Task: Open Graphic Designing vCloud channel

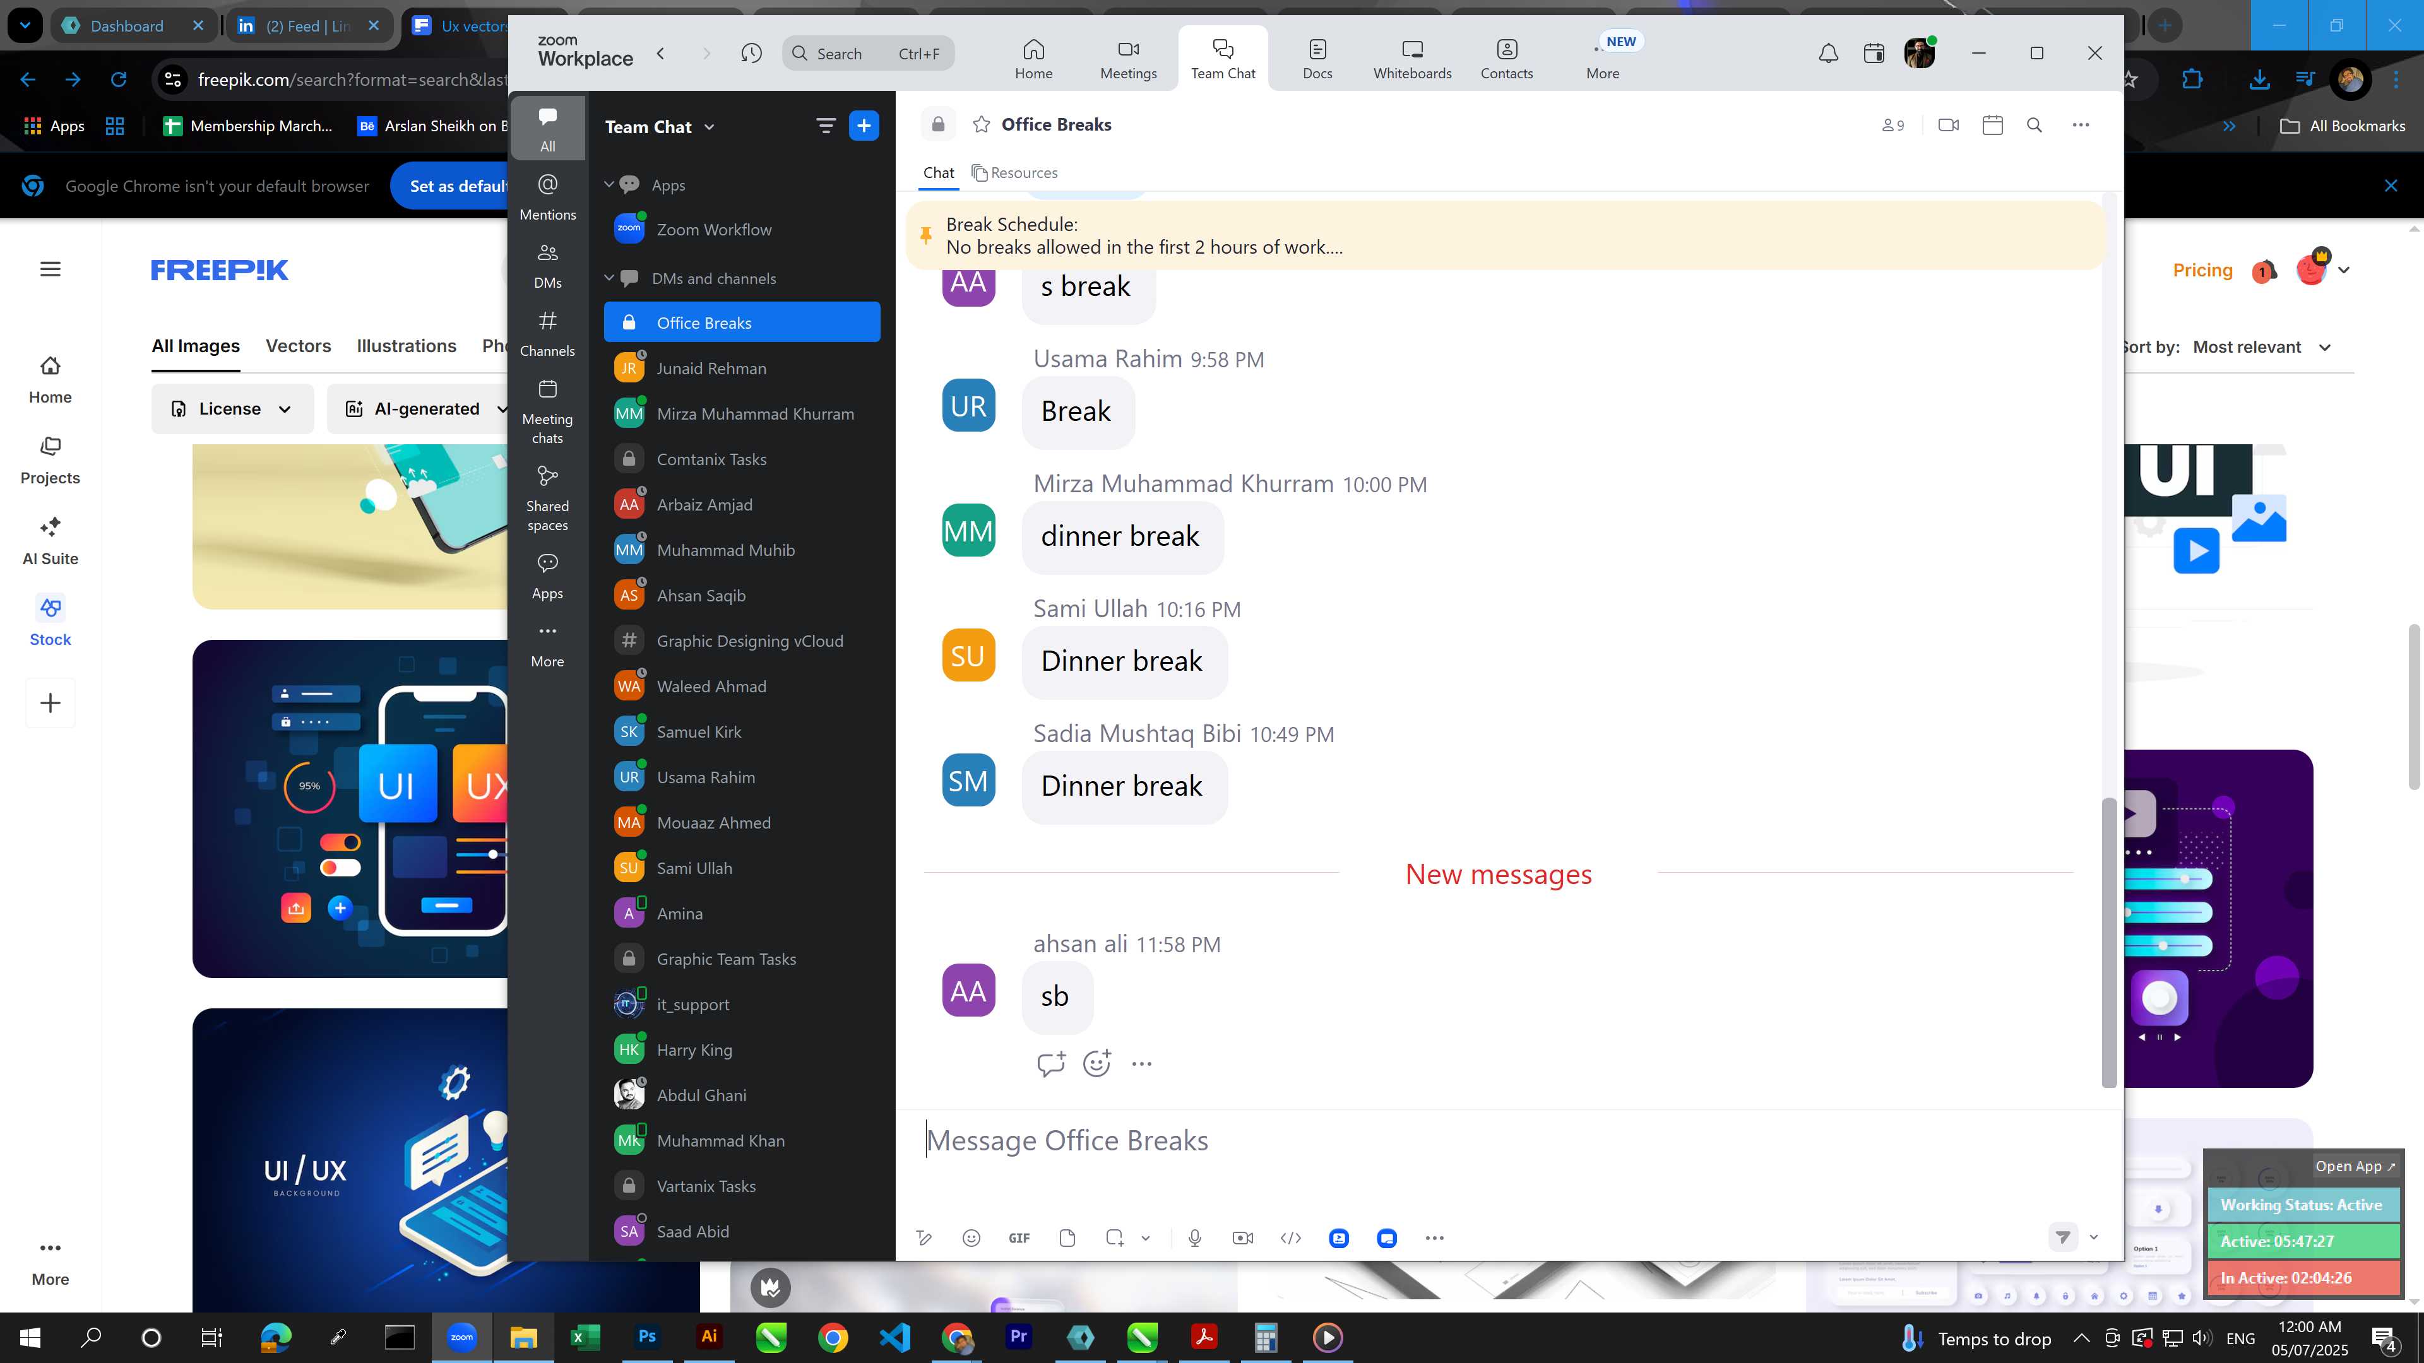Action: 742,640
